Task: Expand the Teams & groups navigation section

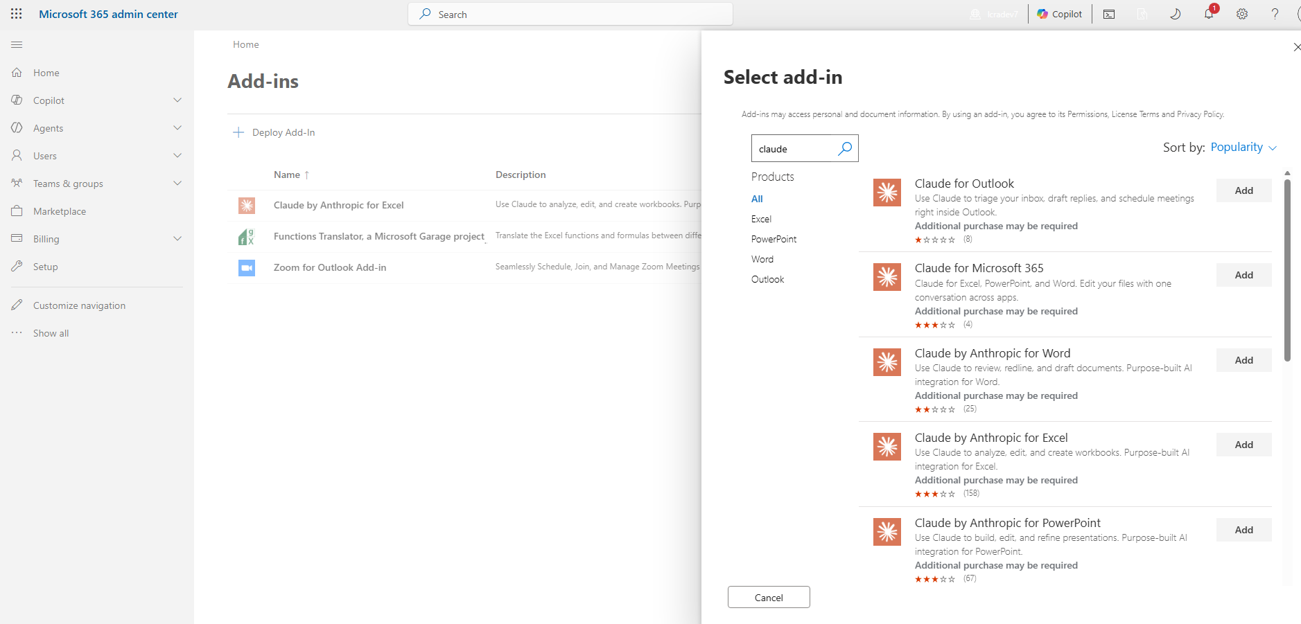Action: tap(177, 184)
